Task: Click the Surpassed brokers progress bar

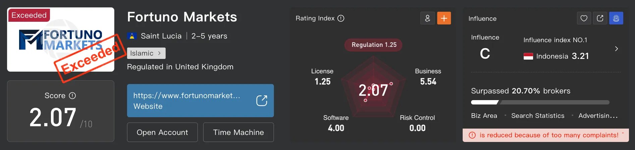Action: pyautogui.click(x=540, y=102)
